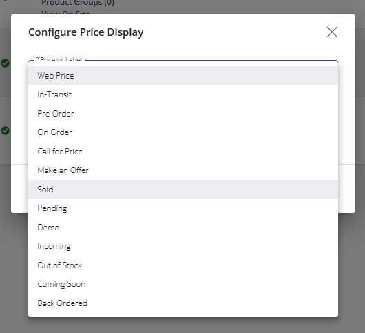Pick Incoming from the dropdown
365x333 pixels.
tap(183, 246)
